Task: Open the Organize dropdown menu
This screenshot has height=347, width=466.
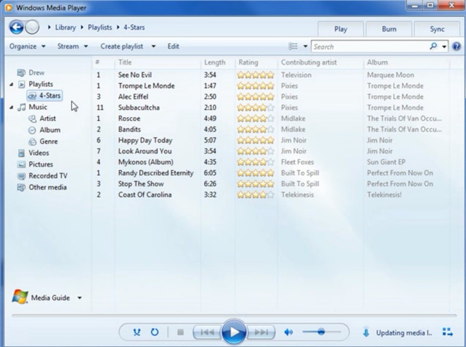Action: [27, 46]
